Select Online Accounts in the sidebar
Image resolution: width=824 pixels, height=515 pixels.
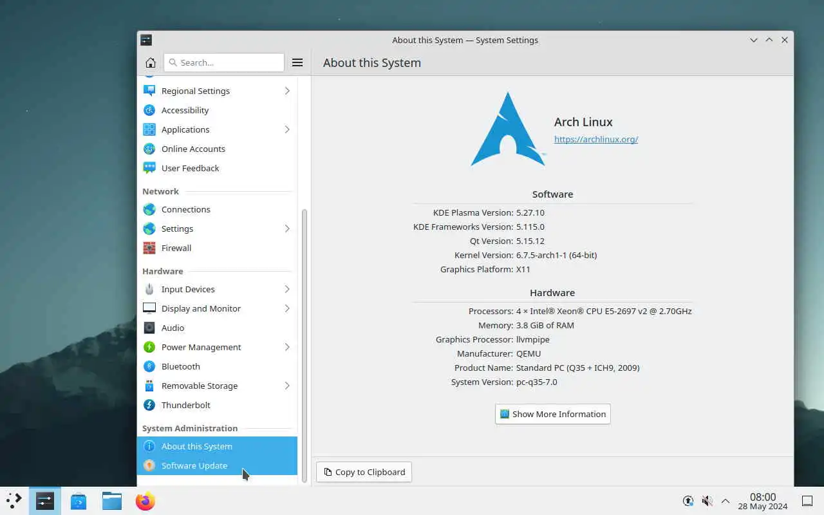(217, 149)
